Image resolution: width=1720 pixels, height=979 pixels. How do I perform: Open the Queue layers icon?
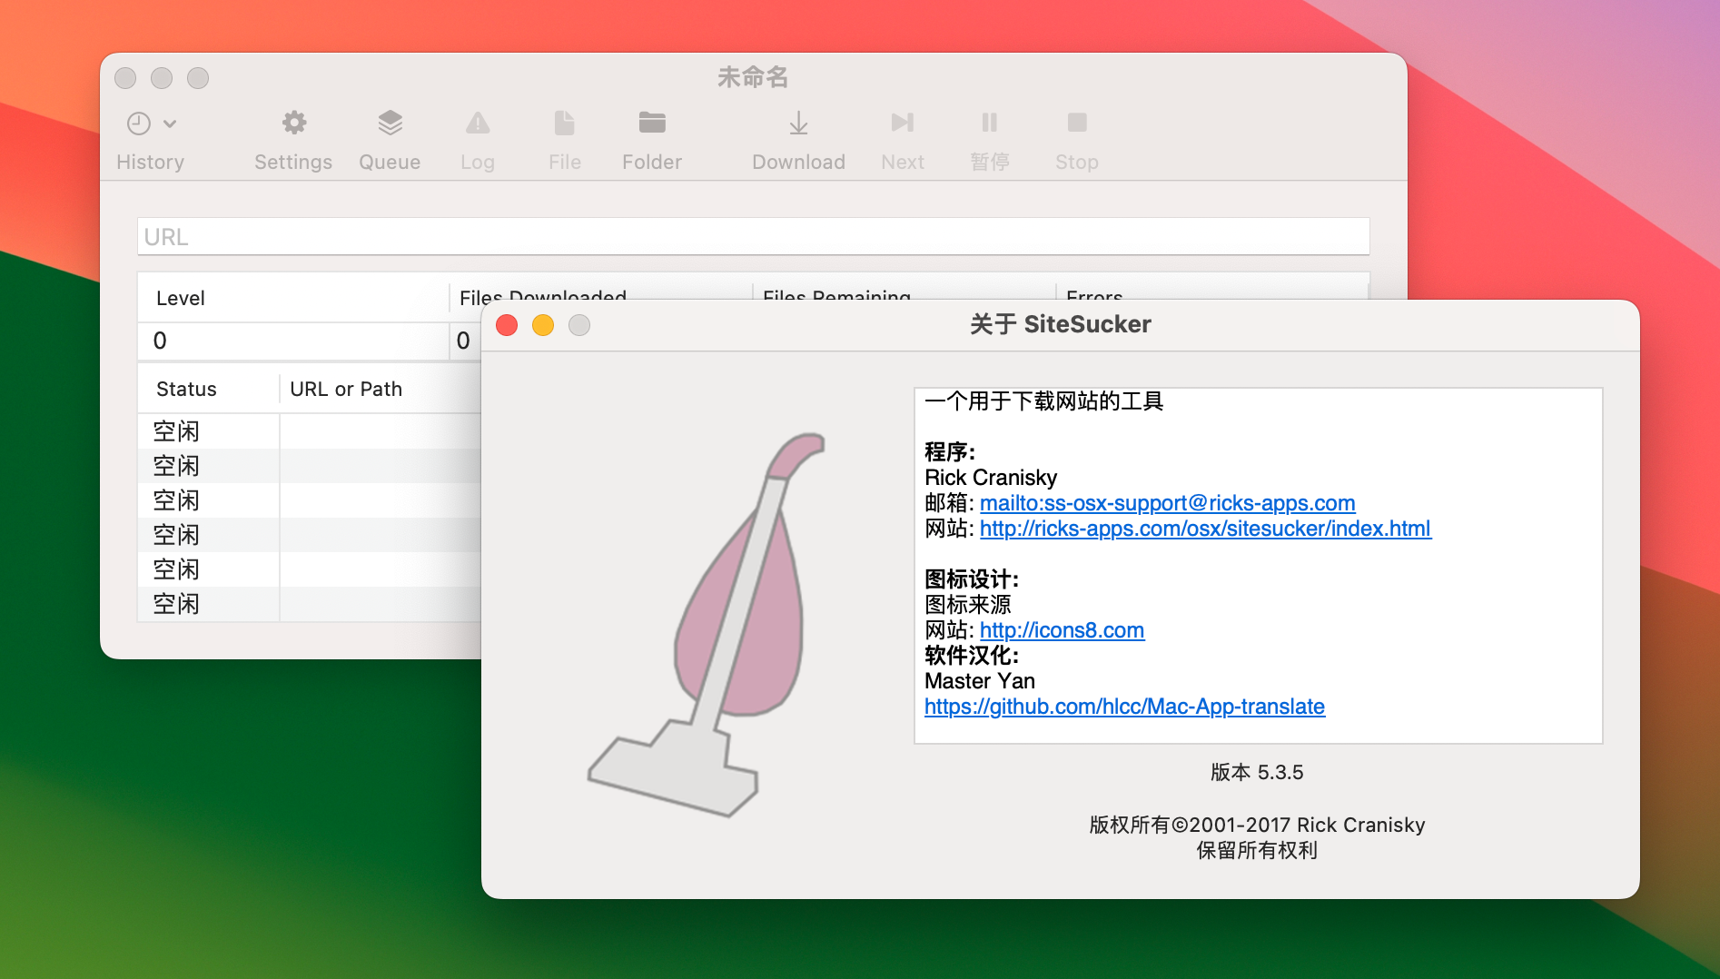click(390, 123)
